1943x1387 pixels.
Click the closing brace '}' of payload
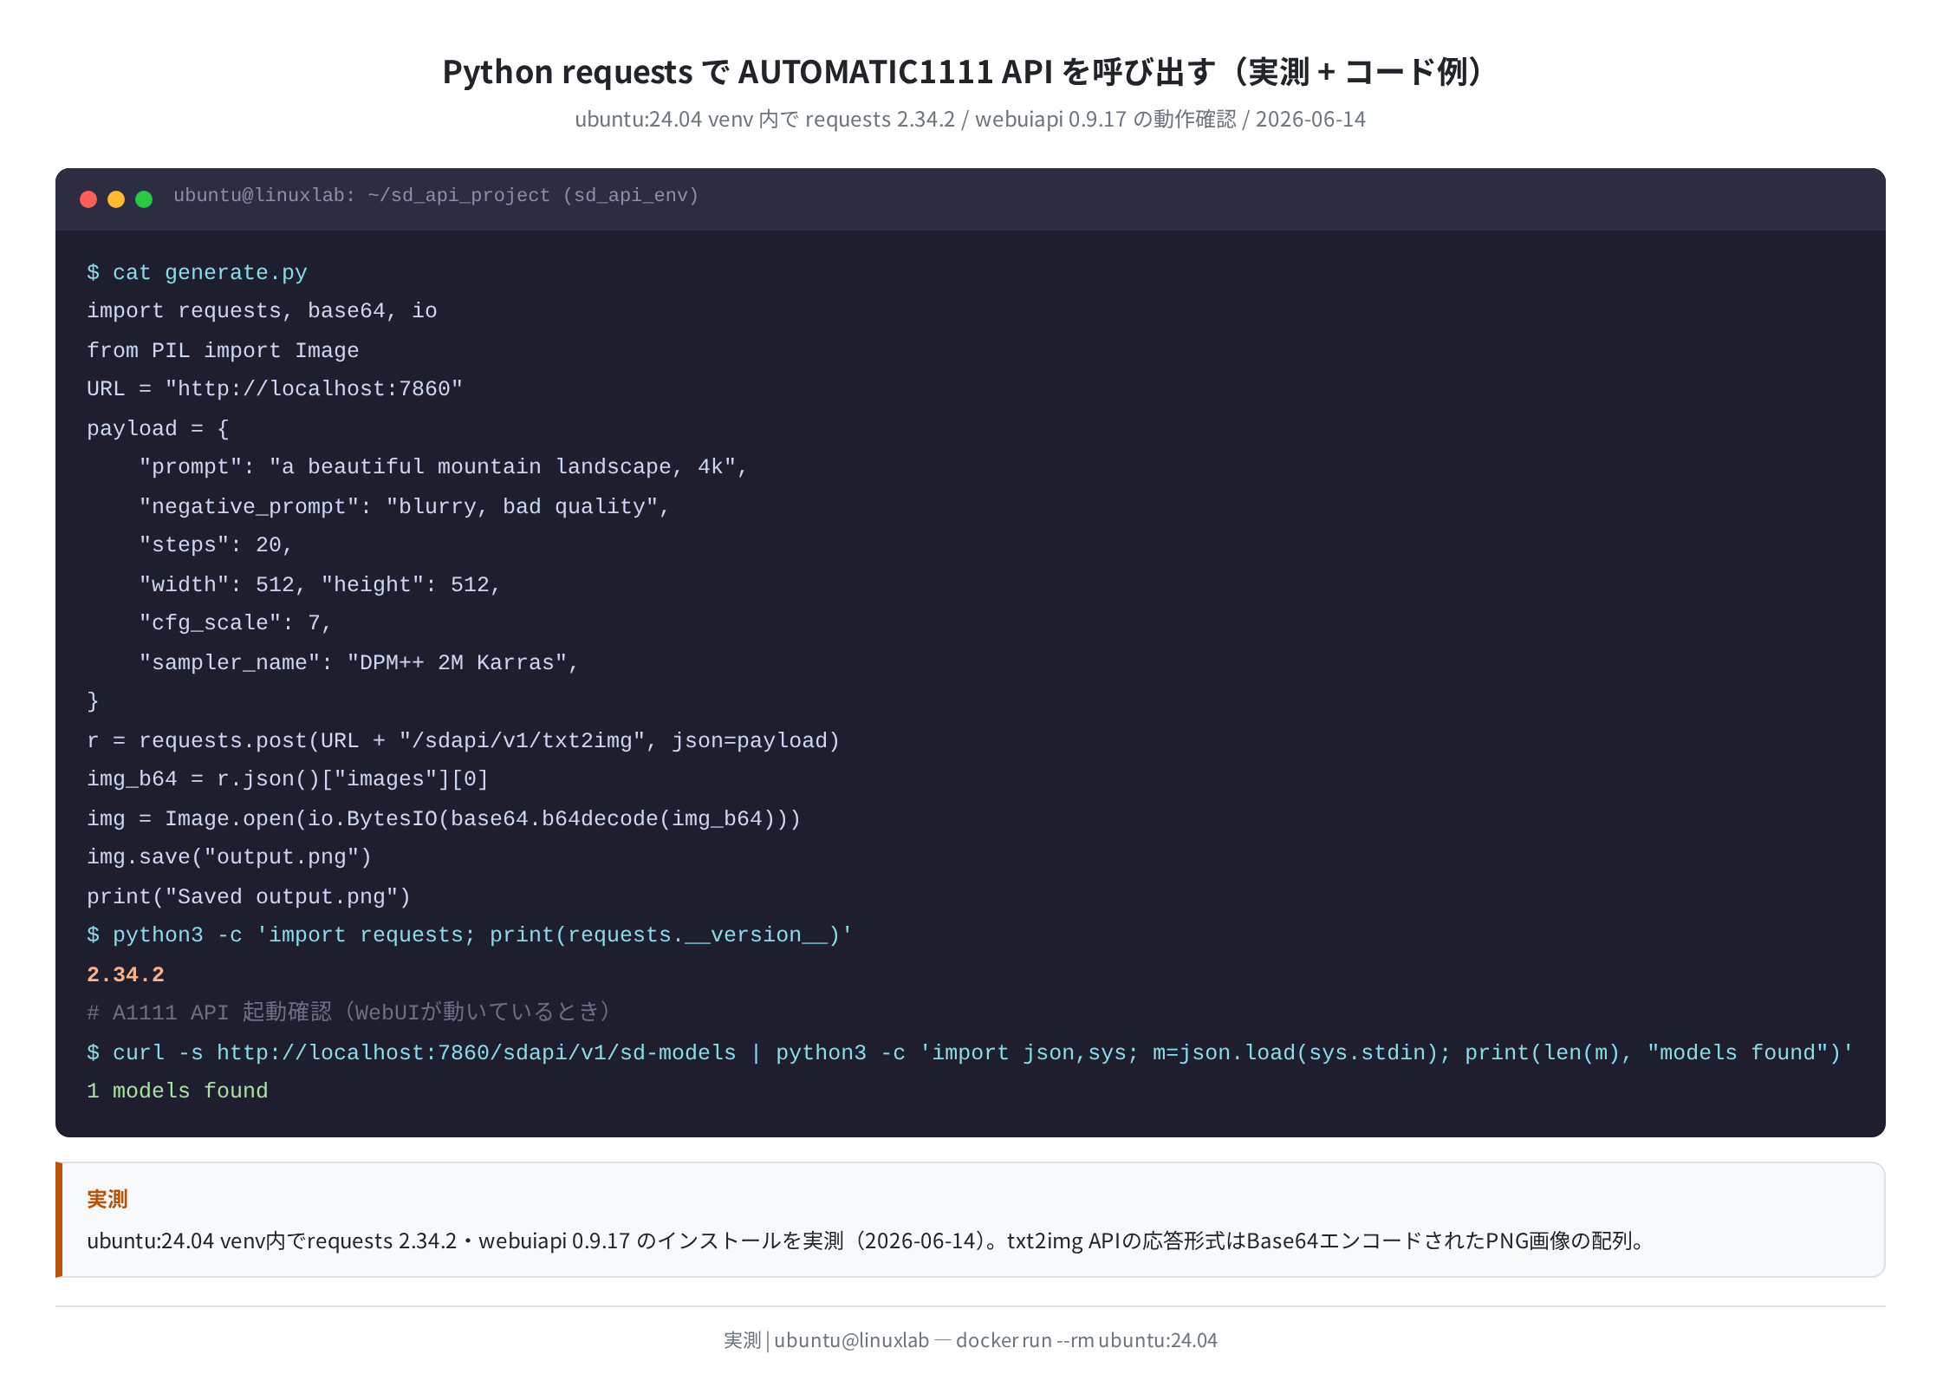93,701
